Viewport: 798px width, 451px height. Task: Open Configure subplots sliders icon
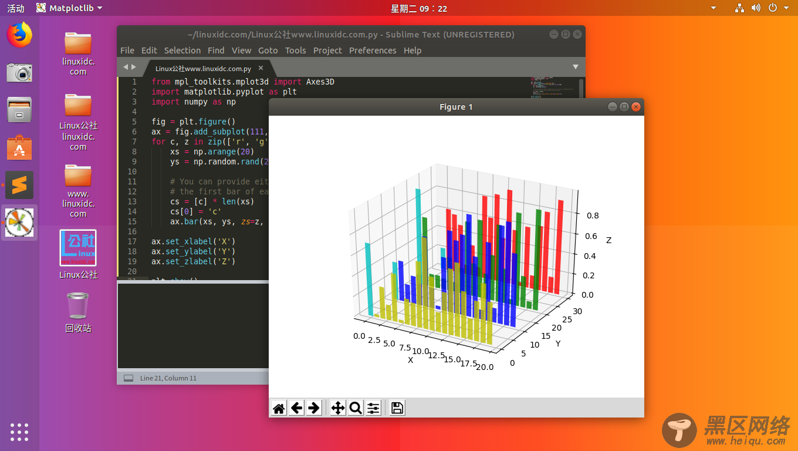(x=373, y=408)
